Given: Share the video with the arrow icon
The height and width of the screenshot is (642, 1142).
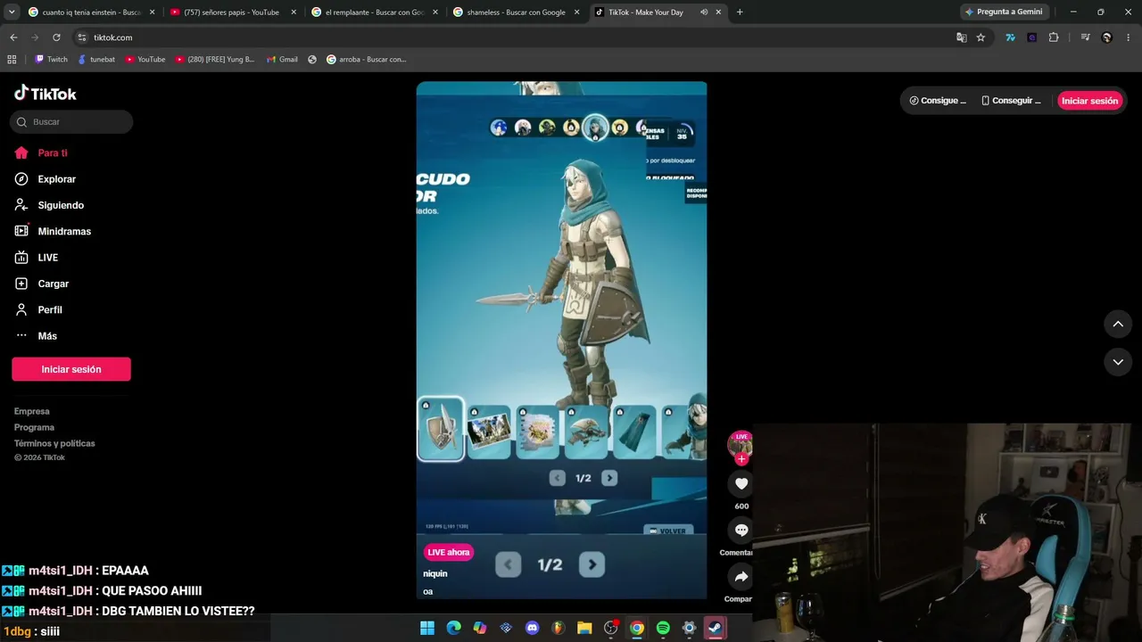Looking at the screenshot, I should pos(741,576).
